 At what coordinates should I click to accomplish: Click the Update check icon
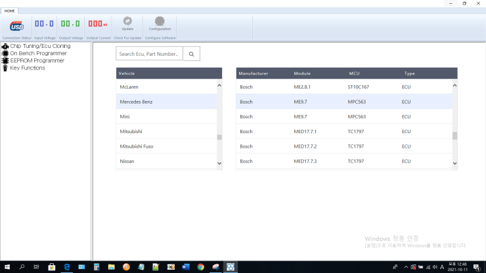coord(127,21)
